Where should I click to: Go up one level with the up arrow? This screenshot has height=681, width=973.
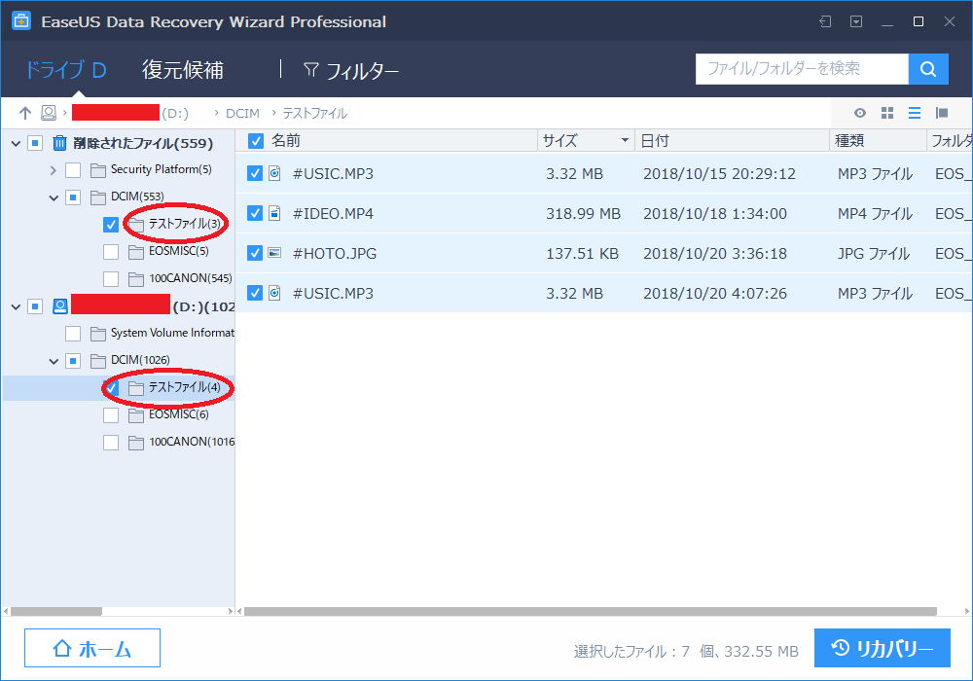point(25,113)
